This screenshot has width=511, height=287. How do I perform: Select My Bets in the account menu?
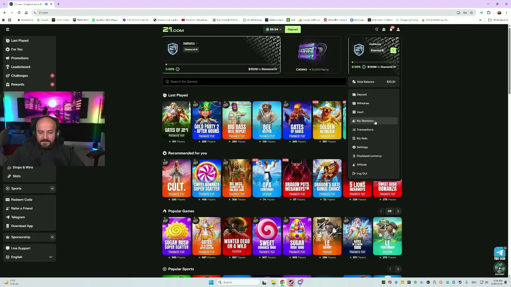pos(374,138)
